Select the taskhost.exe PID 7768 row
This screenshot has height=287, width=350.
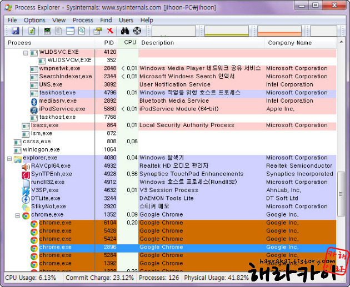(x=171, y=118)
